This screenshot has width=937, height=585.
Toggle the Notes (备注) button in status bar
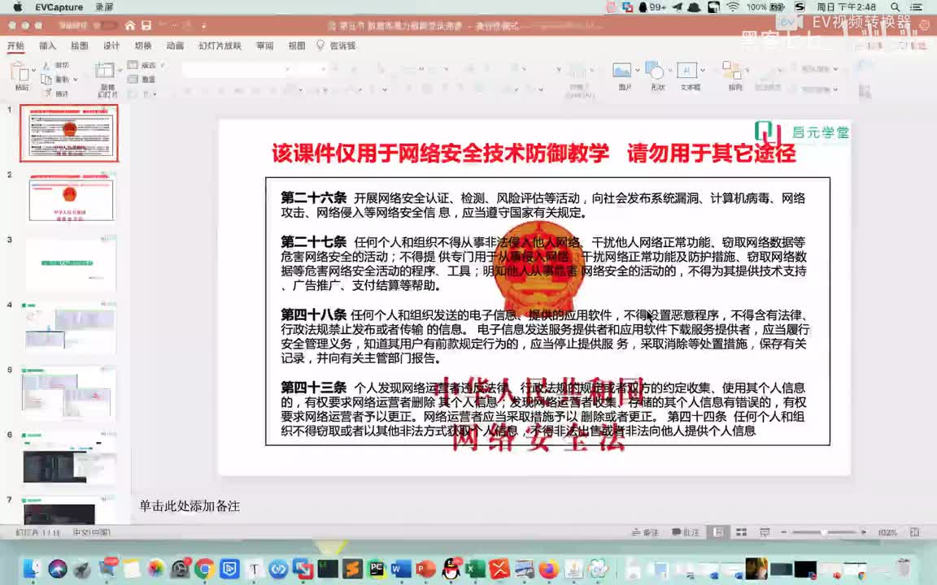(645, 532)
